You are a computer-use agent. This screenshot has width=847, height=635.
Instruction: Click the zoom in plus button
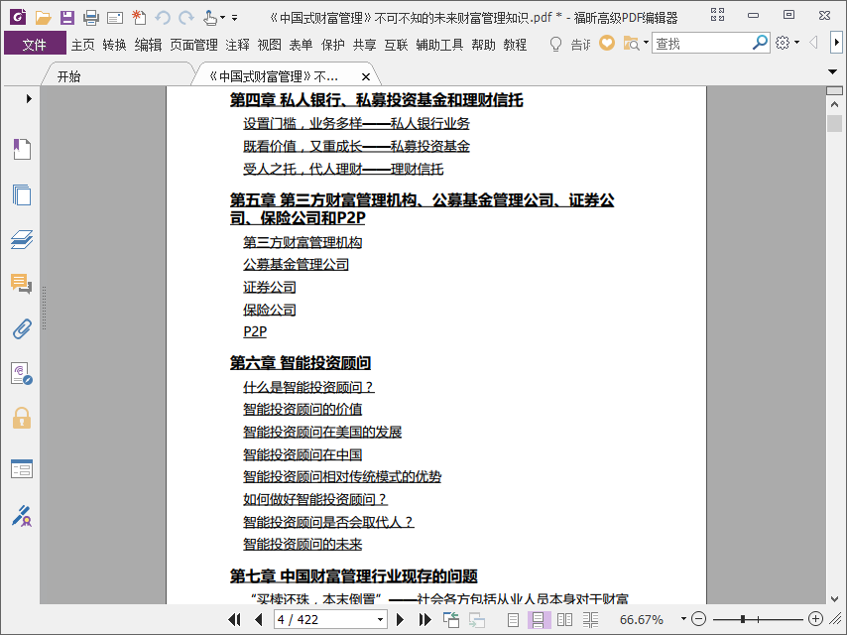[x=815, y=619]
